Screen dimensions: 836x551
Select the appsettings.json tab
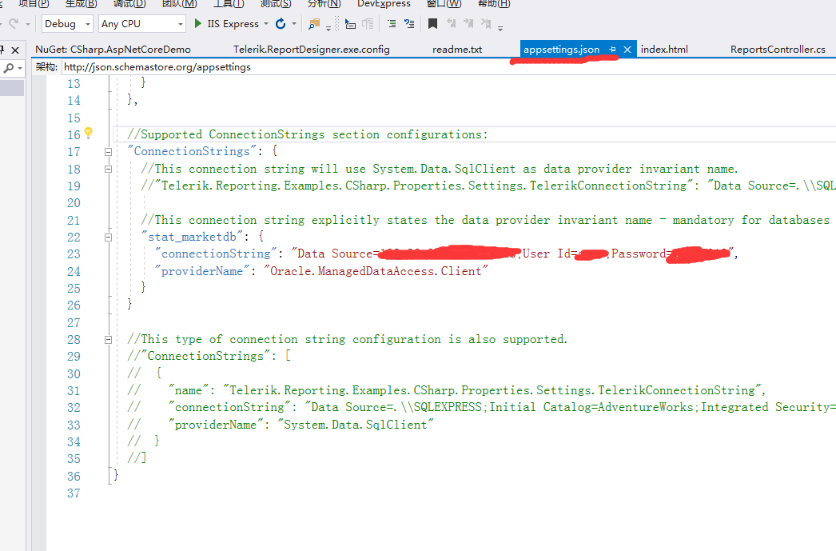561,50
